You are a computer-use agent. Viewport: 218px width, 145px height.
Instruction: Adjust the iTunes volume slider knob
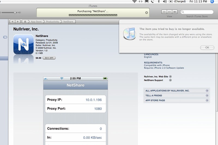click(x=15, y=13)
